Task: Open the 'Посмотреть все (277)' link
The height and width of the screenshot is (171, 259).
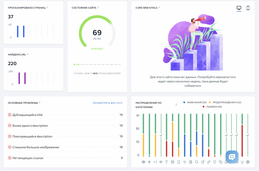Action: point(108,103)
